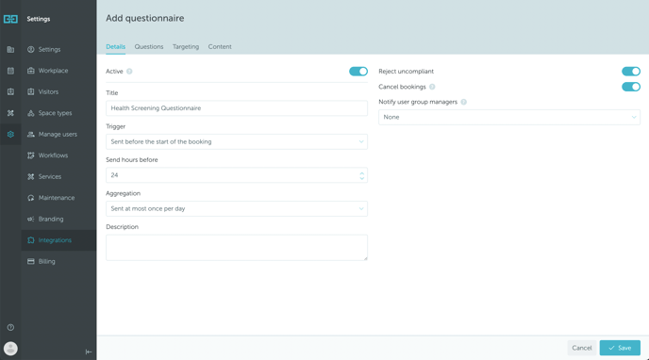
Task: Expand the Aggregation dropdown
Action: click(237, 208)
